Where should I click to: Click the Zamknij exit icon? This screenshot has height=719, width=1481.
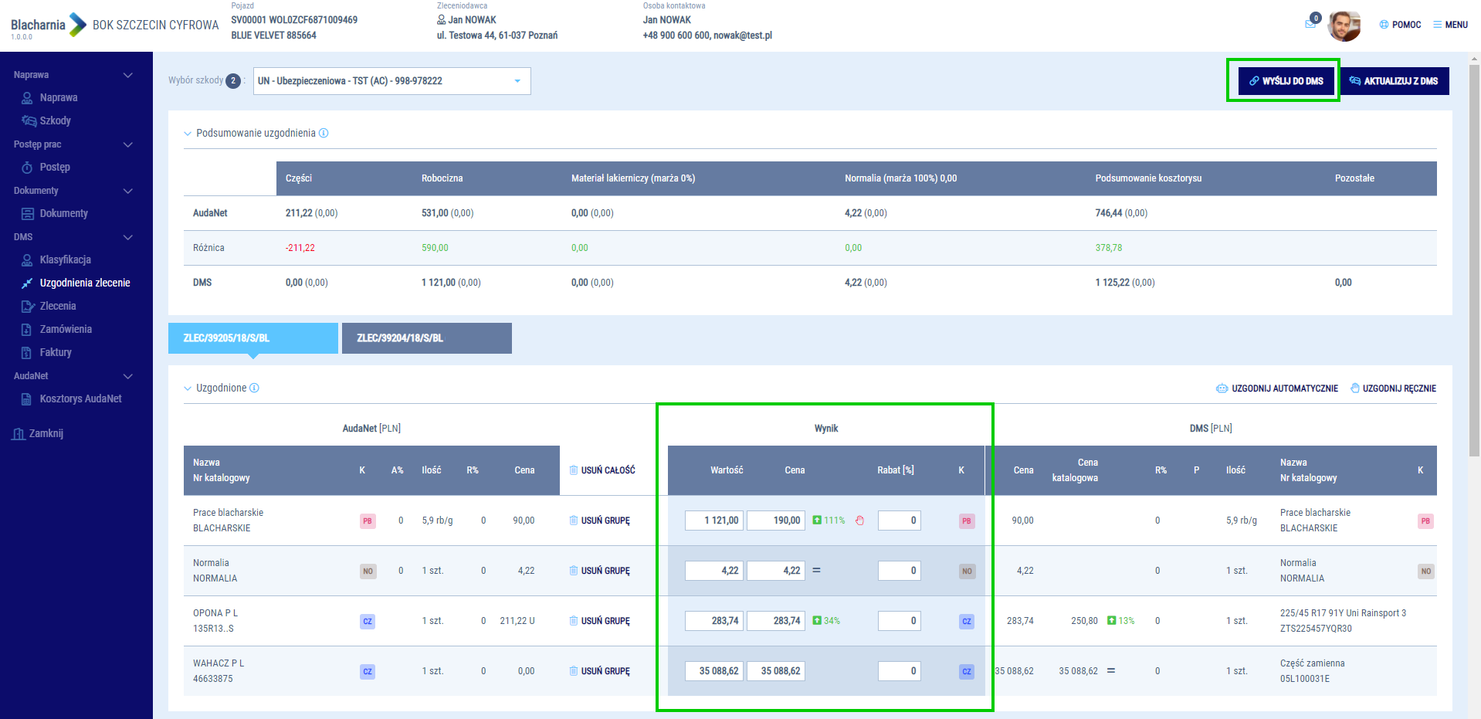click(x=19, y=434)
